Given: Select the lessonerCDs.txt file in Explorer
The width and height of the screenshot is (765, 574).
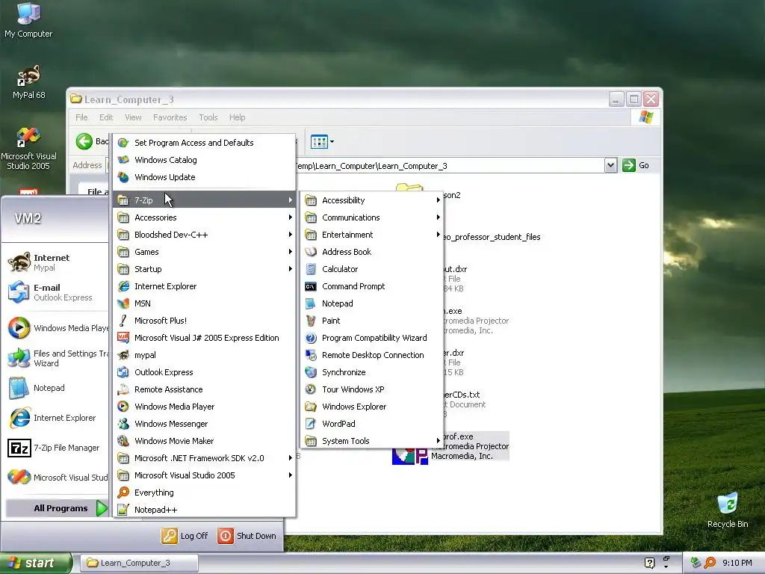Looking at the screenshot, I should point(461,395).
